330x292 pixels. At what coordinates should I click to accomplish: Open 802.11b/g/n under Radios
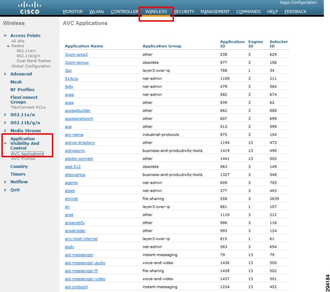pos(28,56)
